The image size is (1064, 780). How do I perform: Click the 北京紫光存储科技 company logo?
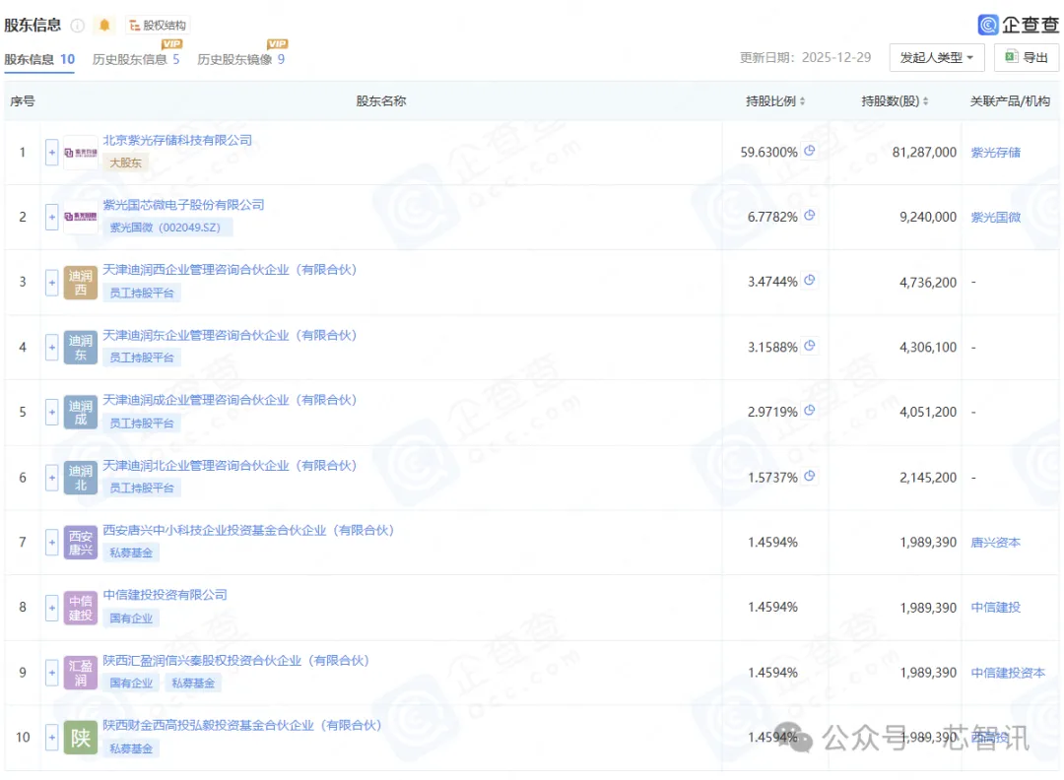click(x=81, y=153)
